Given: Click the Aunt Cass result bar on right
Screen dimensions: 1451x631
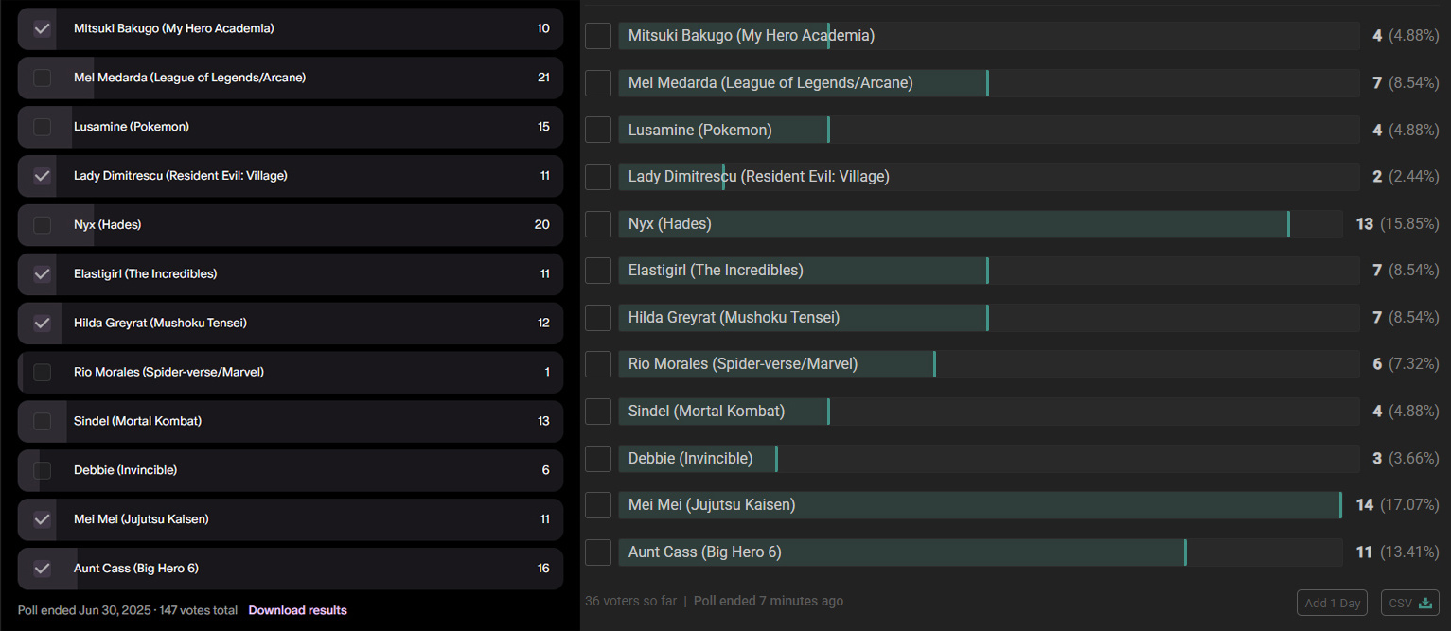Looking at the screenshot, I should pyautogui.click(x=981, y=552).
